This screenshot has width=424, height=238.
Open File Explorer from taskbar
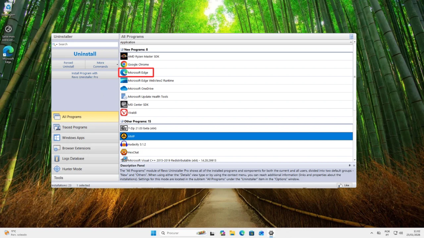(232, 233)
